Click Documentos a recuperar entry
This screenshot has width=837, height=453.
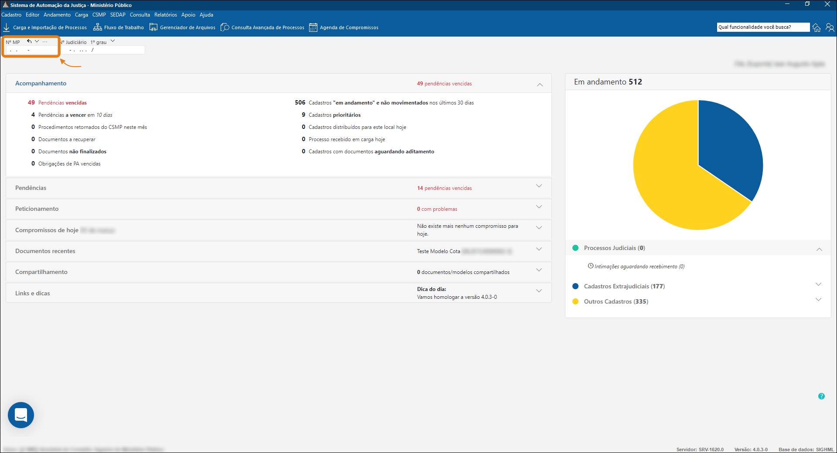coord(63,139)
